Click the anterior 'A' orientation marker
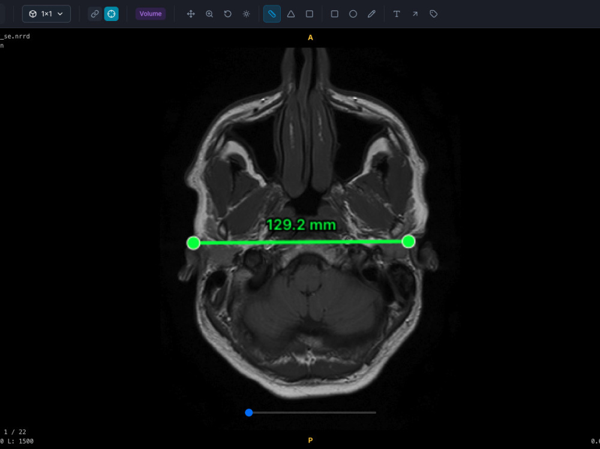 (x=310, y=38)
